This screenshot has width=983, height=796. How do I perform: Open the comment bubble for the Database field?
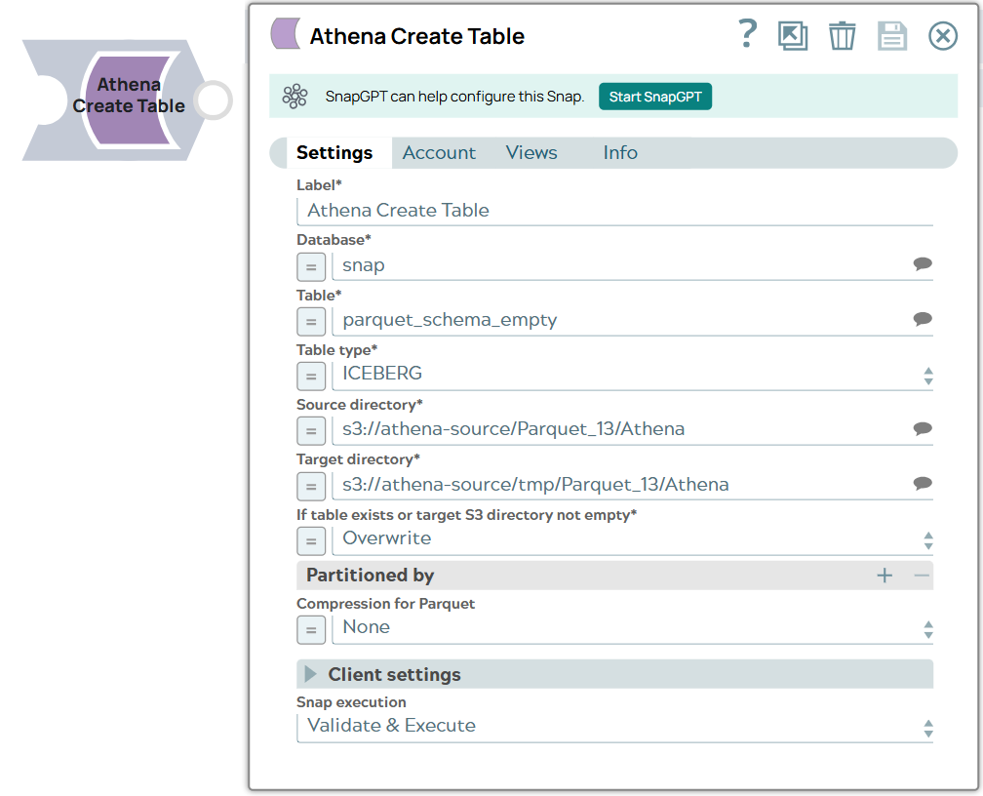pos(921,265)
